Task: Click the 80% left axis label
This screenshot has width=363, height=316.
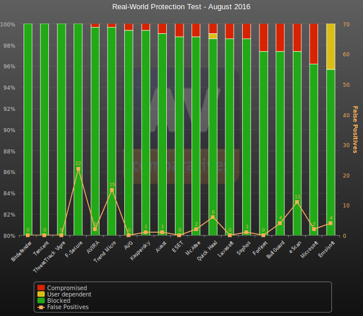Action: pos(9,236)
